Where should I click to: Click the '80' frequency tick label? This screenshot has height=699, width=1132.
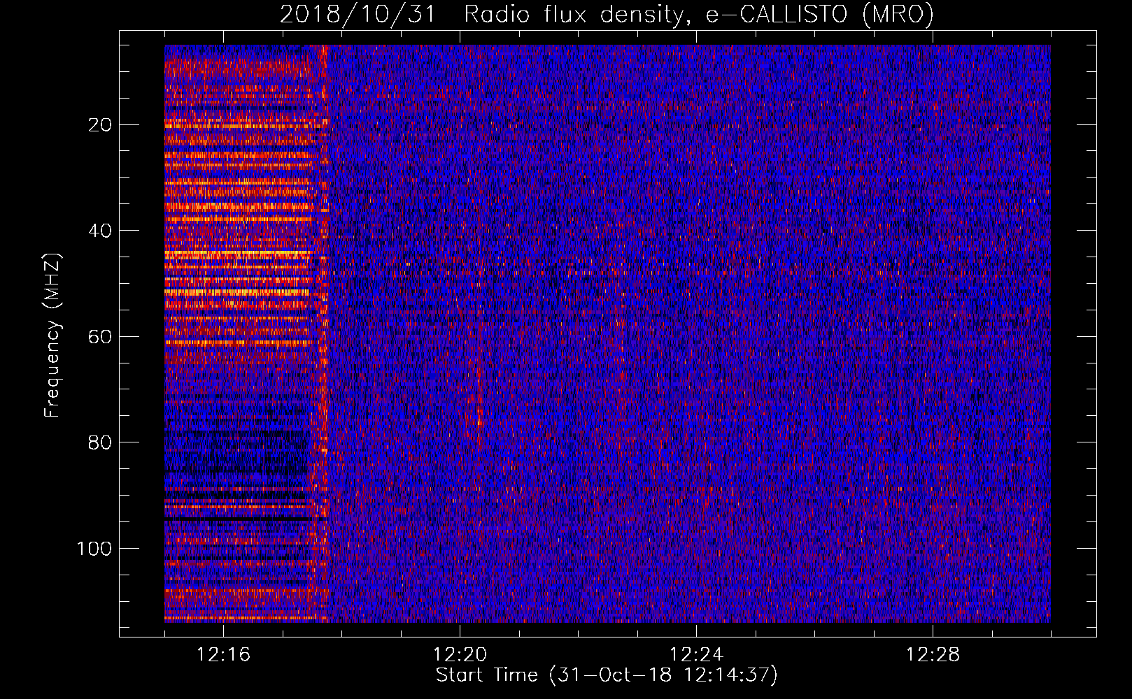coord(101,442)
